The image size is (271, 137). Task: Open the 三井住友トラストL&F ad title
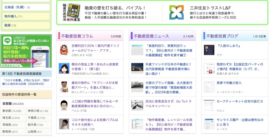(x=210, y=8)
